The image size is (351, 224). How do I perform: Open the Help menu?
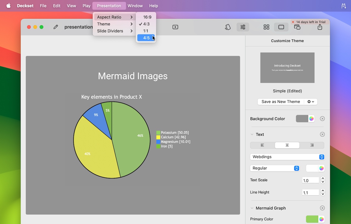pos(154,6)
